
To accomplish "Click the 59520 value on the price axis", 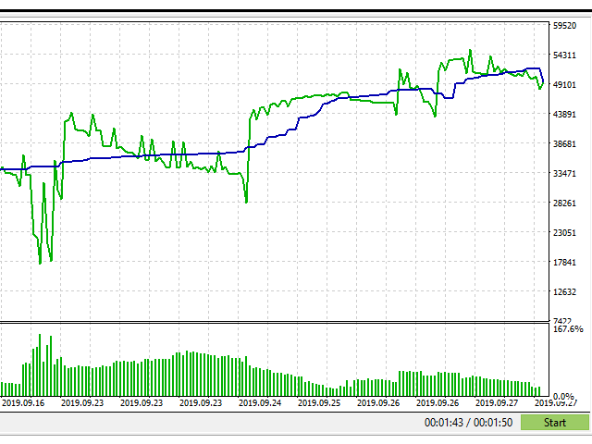I will click(x=565, y=26).
